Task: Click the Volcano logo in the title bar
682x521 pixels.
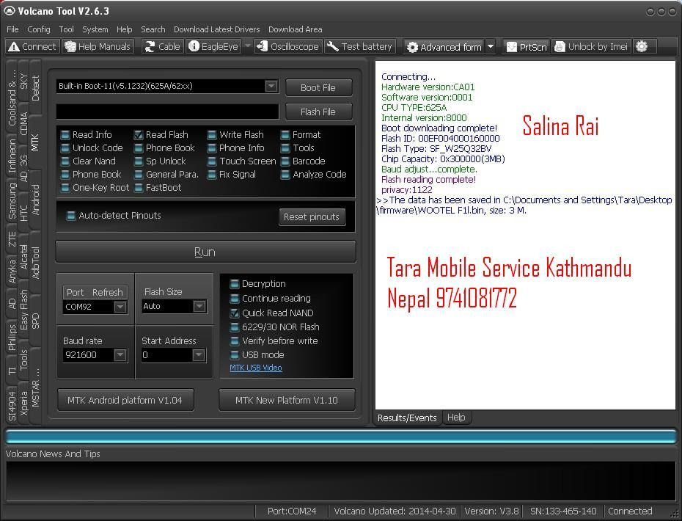Action: 9,11
